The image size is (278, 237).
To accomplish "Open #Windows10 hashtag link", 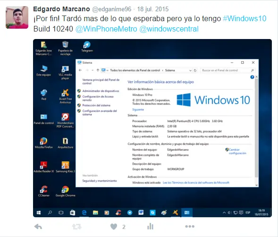I will [x=244, y=18].
